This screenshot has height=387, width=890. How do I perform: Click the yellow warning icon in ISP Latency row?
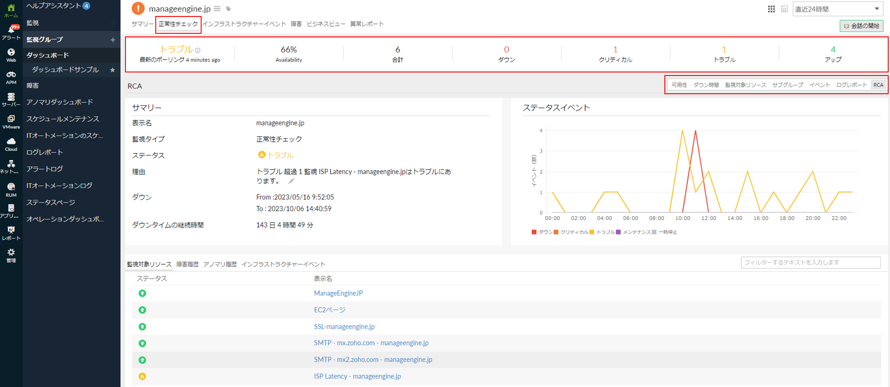click(x=142, y=376)
